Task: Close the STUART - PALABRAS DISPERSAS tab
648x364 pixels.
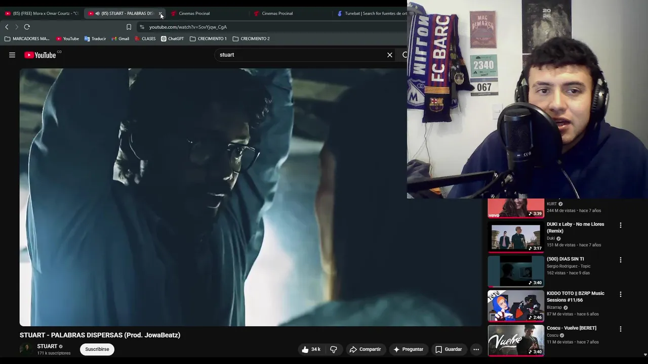Action: (x=160, y=14)
